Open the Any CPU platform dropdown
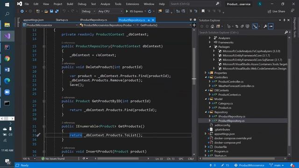Viewport: 299px width, 168px height. tap(110, 11)
